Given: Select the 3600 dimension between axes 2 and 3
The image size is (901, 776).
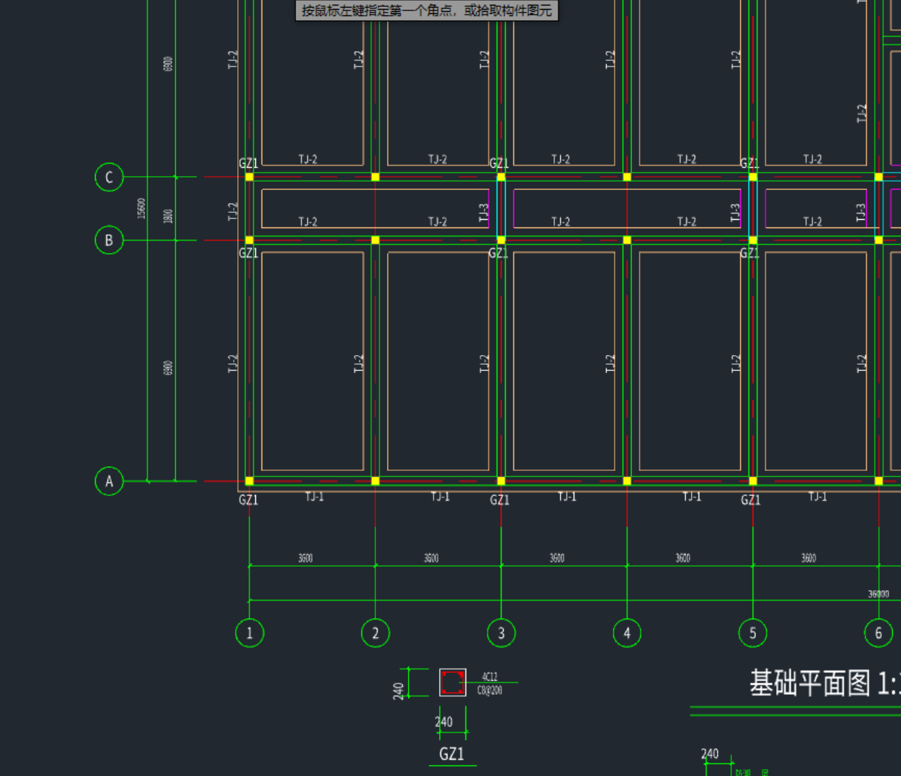Looking at the screenshot, I should [431, 558].
